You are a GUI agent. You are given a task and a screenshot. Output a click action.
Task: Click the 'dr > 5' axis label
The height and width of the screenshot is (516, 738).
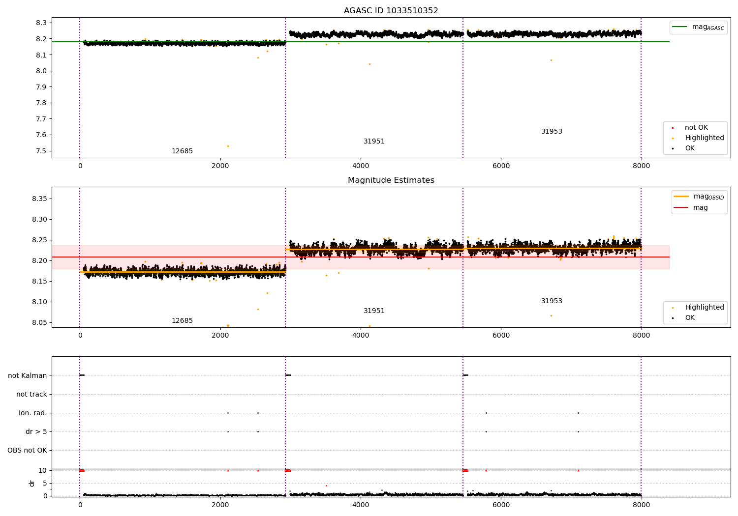point(36,431)
